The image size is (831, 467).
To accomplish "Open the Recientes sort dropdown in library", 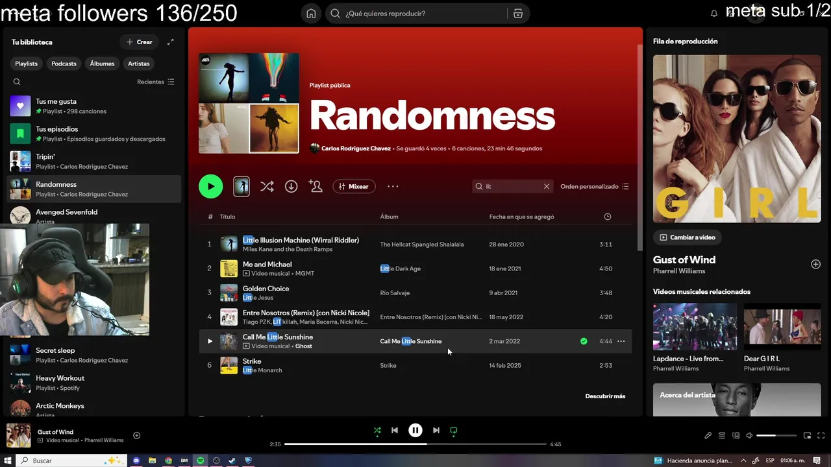I will point(156,82).
